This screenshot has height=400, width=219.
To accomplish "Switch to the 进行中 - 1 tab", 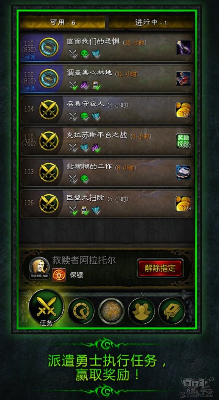I will pyautogui.click(x=151, y=22).
